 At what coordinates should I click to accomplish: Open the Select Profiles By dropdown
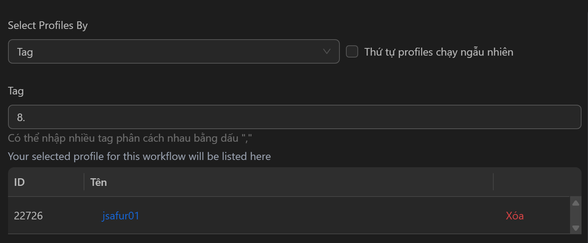pos(174,51)
